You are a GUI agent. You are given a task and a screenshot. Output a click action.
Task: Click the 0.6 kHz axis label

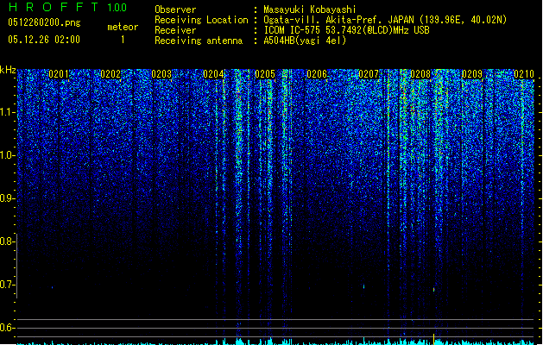click(x=7, y=328)
